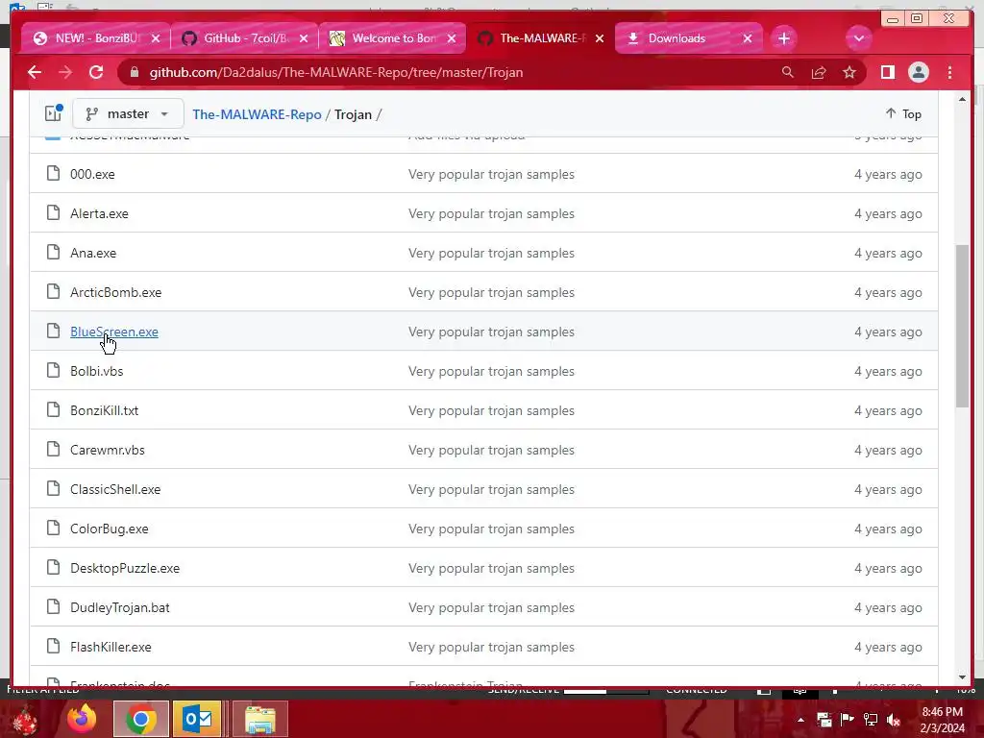Click the network tray icon

pyautogui.click(x=871, y=720)
